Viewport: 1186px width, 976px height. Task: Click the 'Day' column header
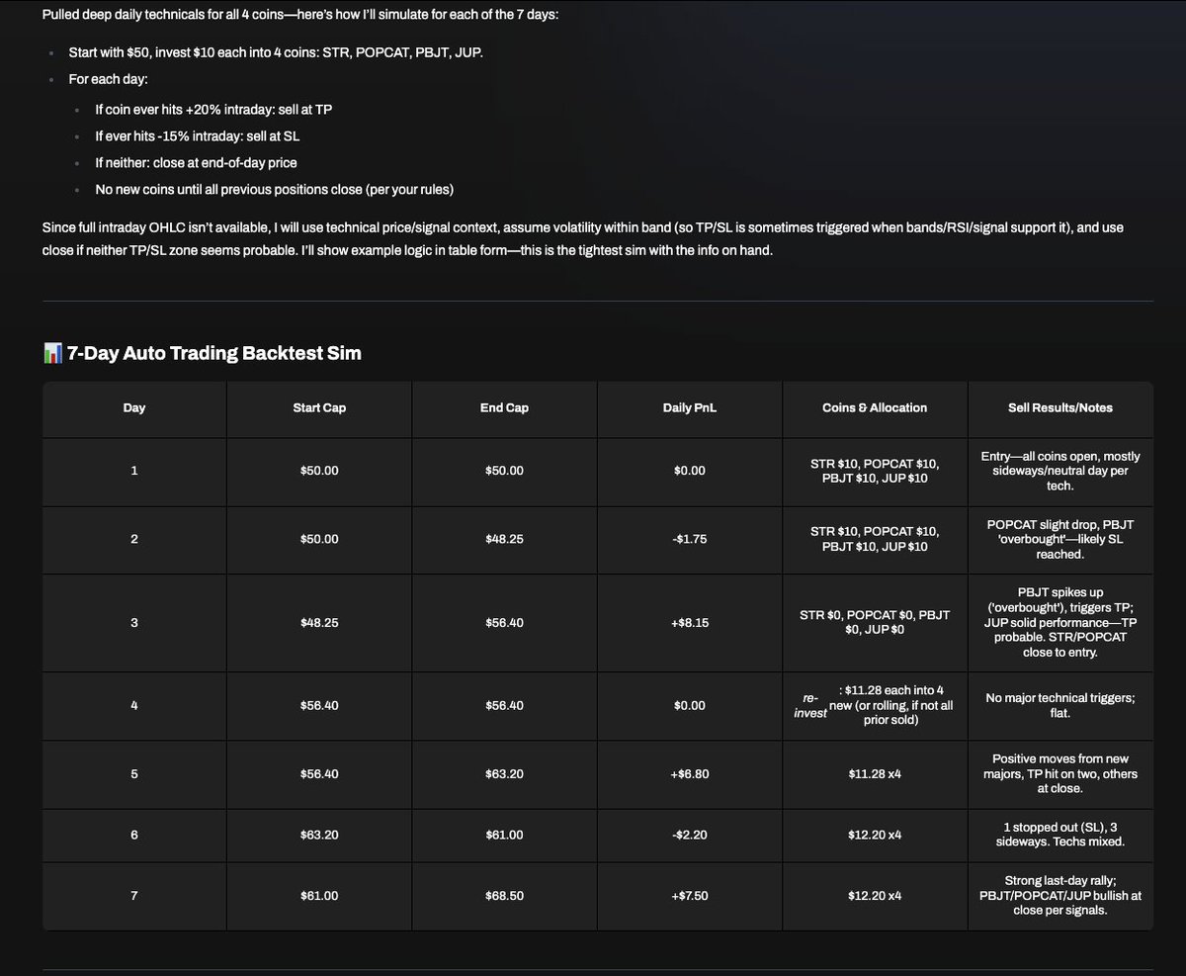[x=134, y=407]
